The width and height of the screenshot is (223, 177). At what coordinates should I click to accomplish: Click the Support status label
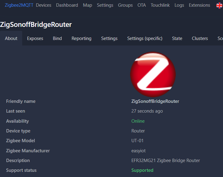(x=21, y=171)
